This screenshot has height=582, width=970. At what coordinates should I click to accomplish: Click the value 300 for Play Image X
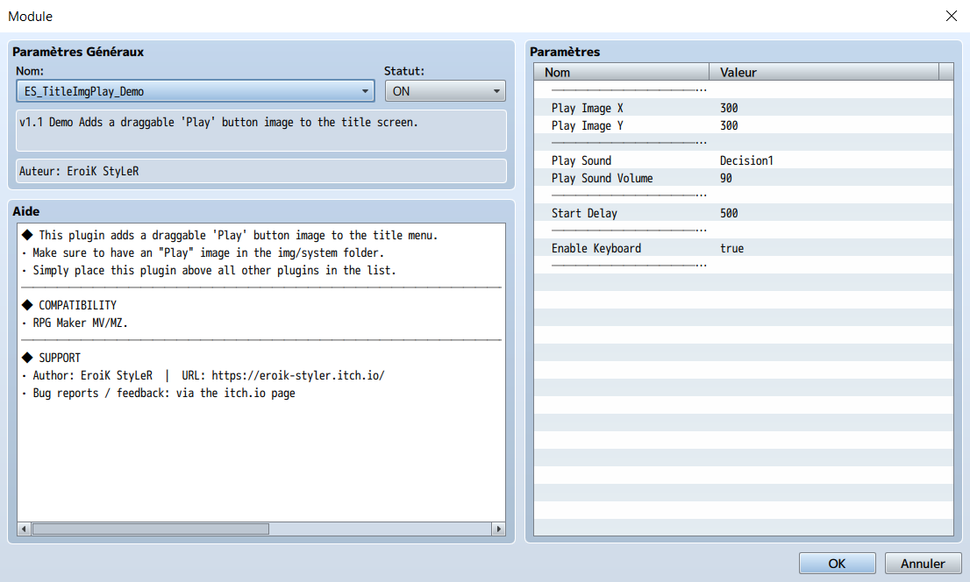tap(730, 108)
